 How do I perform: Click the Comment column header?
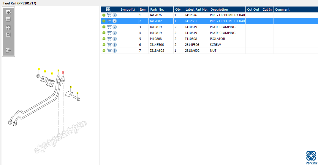296,9
